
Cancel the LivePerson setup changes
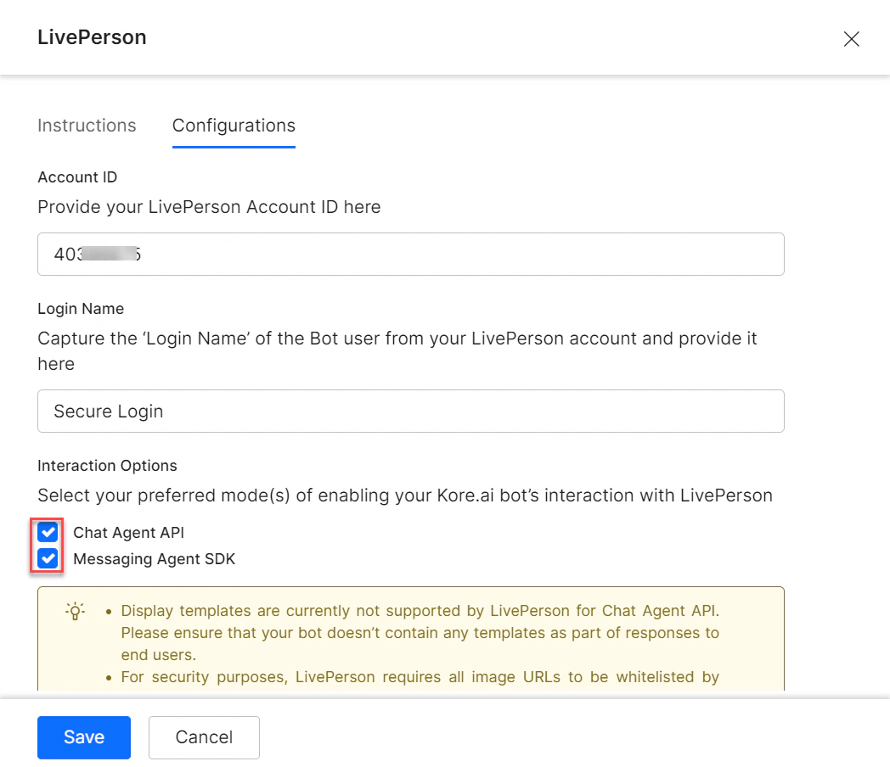pyautogui.click(x=204, y=736)
